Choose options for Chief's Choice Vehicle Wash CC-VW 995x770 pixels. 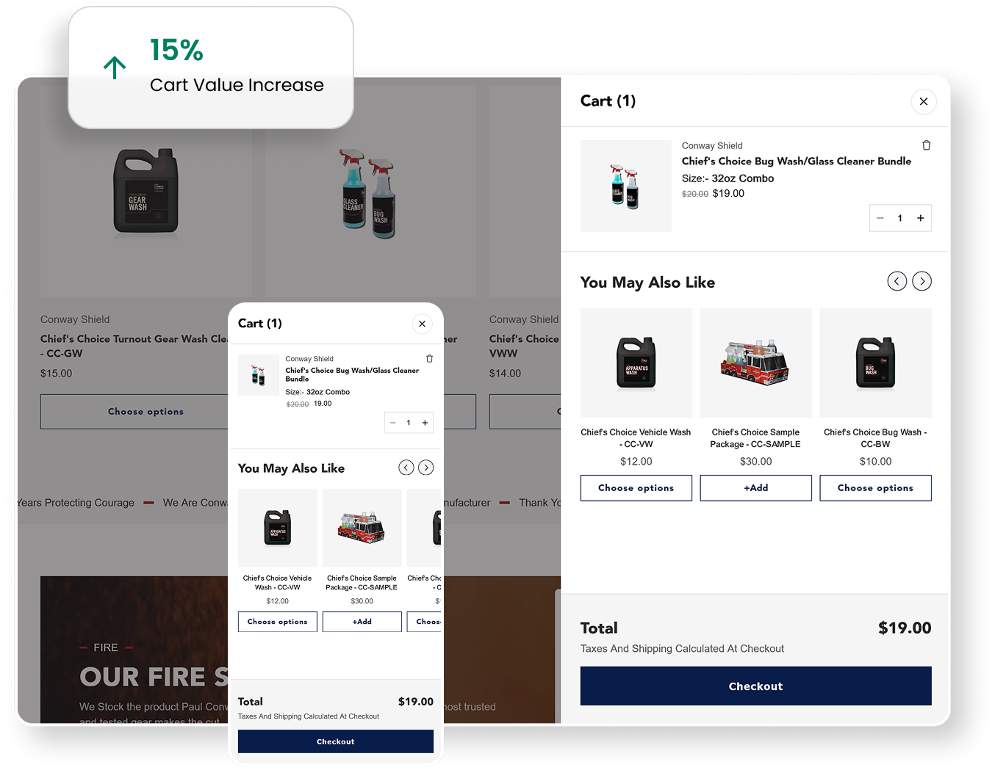pos(636,488)
